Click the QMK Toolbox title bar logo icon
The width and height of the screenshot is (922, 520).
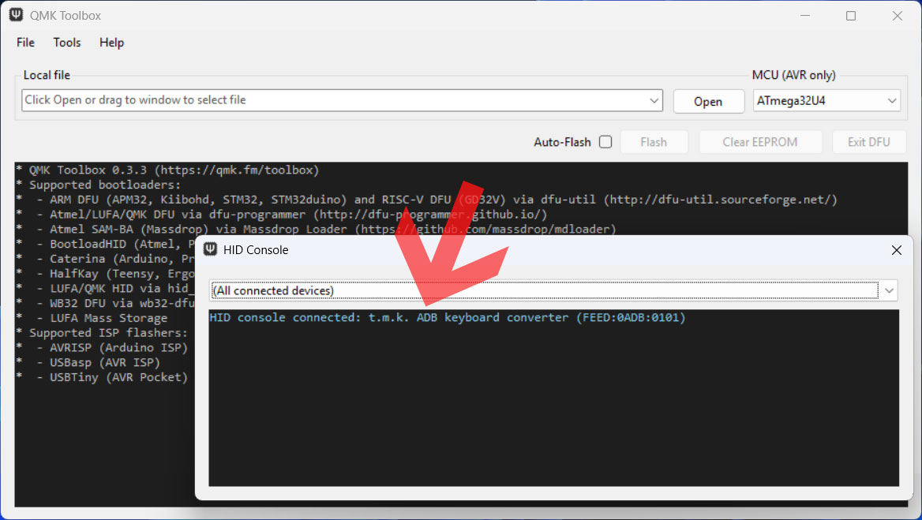[x=16, y=15]
